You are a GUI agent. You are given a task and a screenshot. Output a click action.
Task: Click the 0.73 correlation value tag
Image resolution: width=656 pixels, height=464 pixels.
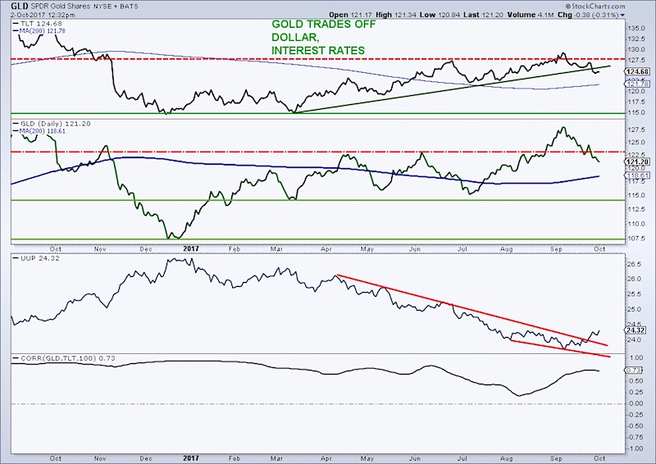635,371
